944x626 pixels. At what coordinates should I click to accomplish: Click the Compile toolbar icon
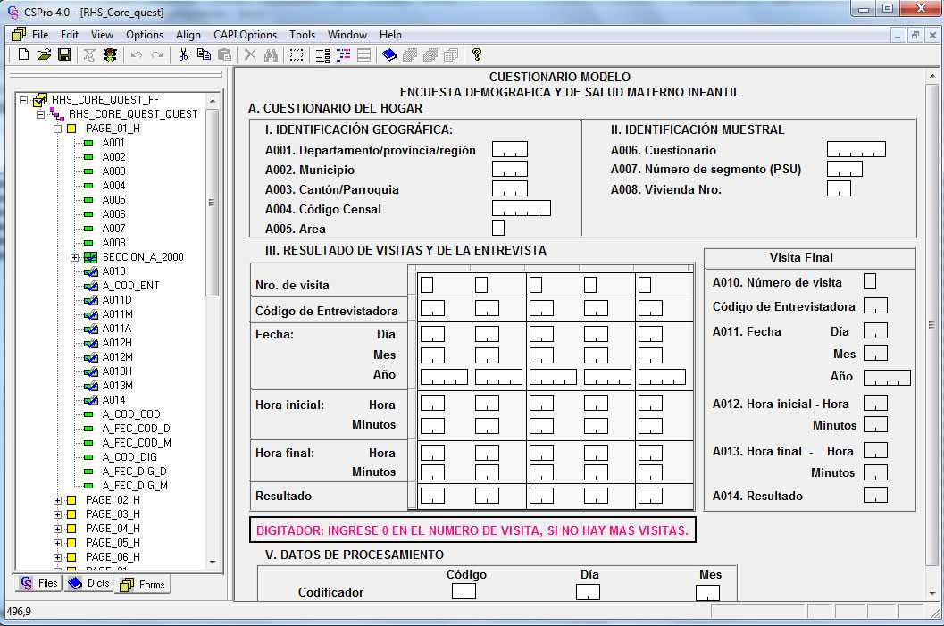pos(89,54)
